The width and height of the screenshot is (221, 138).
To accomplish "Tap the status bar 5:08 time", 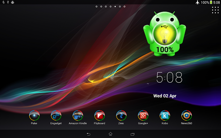I will [217, 2].
